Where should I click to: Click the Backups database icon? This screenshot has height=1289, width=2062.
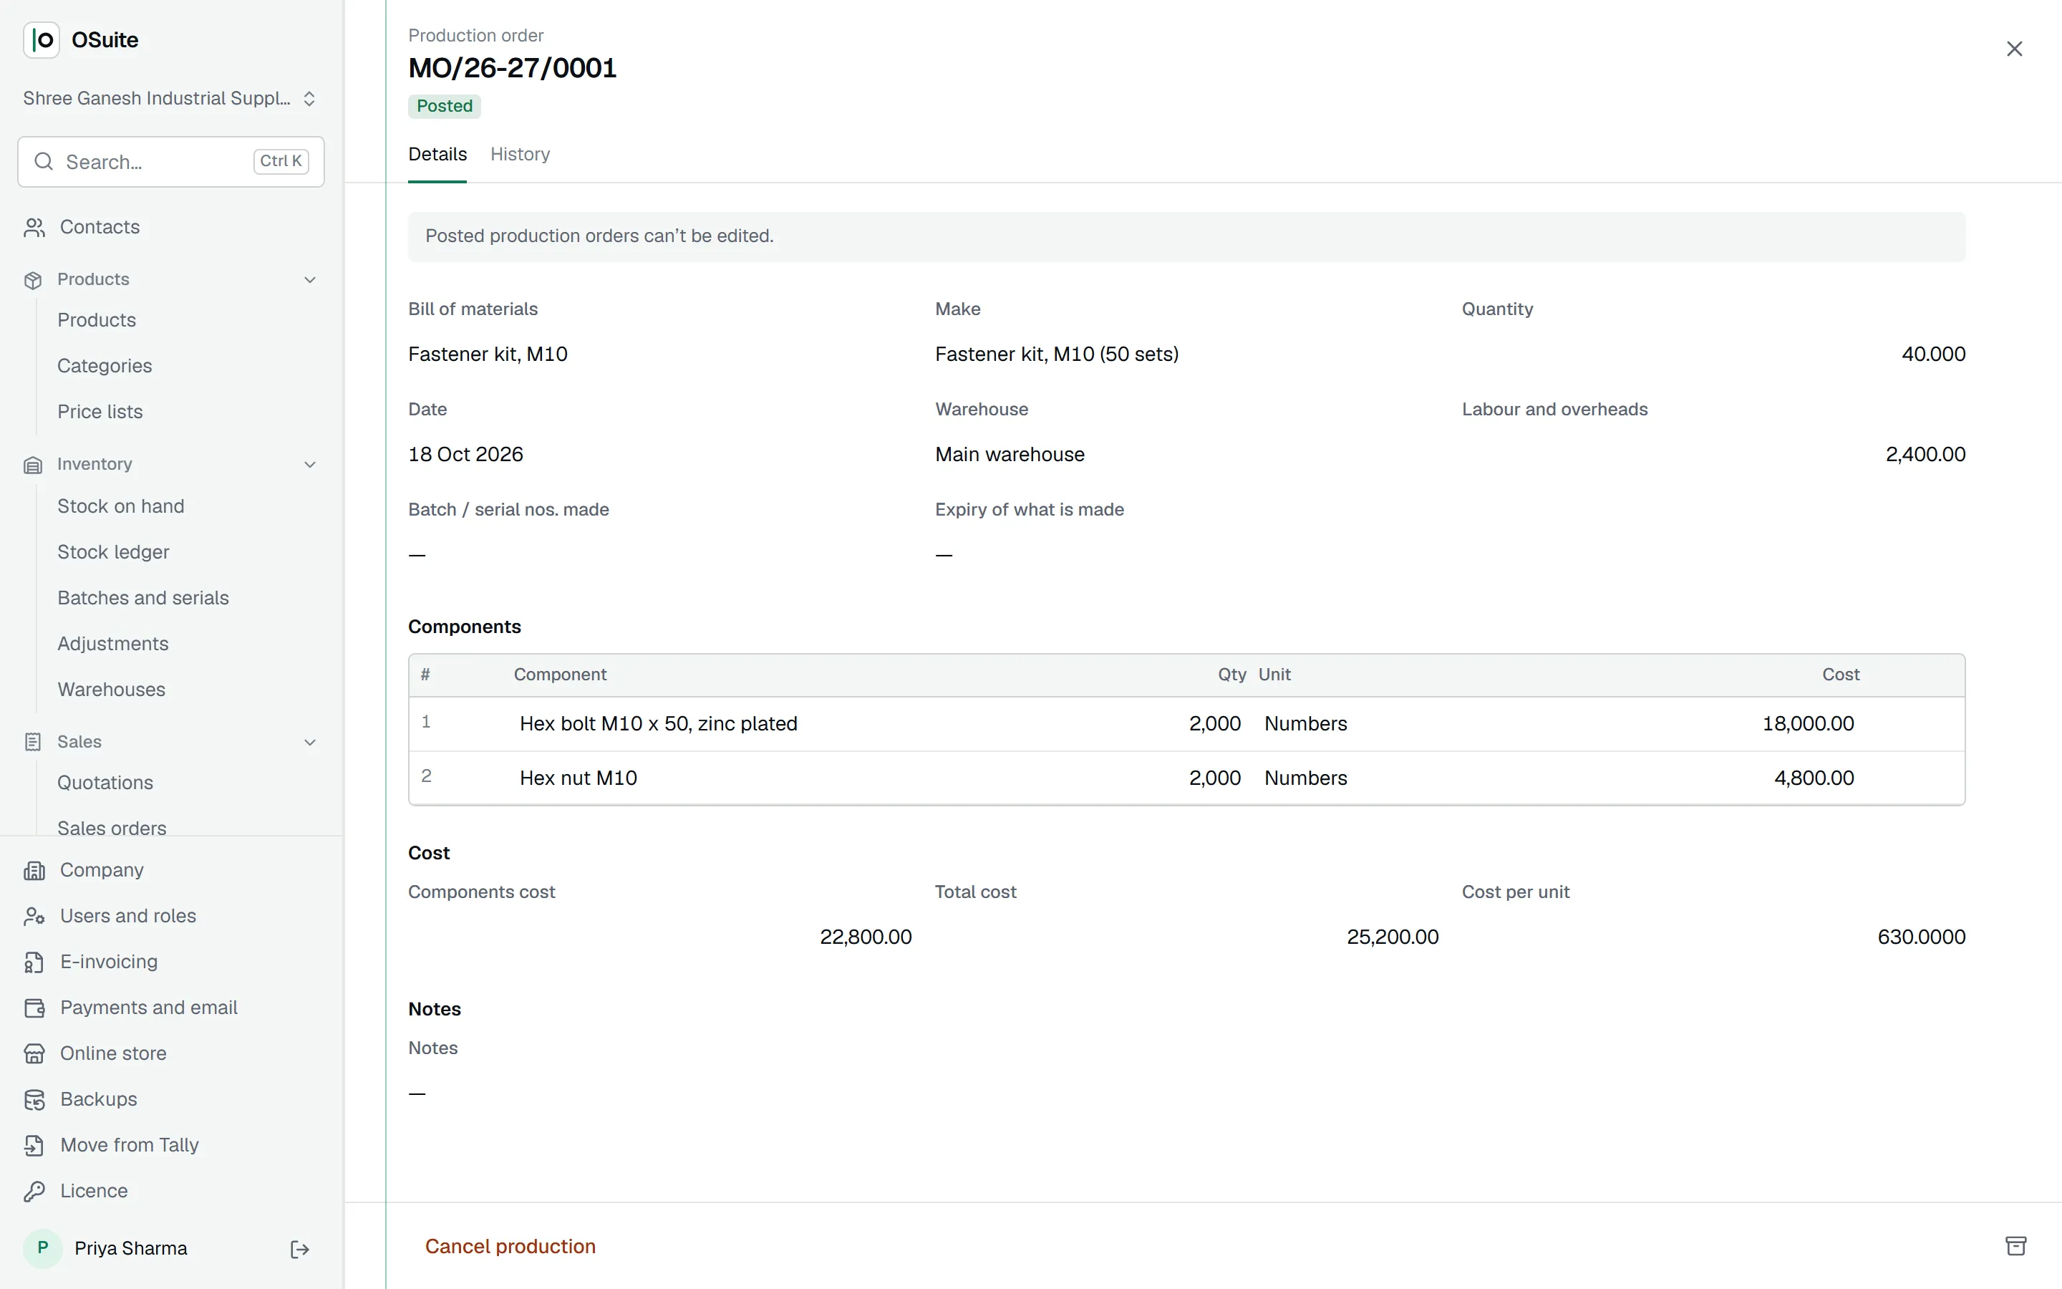pyautogui.click(x=34, y=1101)
